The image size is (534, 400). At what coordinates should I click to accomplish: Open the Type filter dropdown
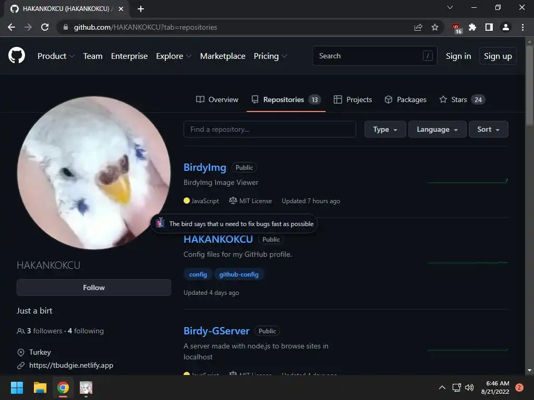pos(385,129)
